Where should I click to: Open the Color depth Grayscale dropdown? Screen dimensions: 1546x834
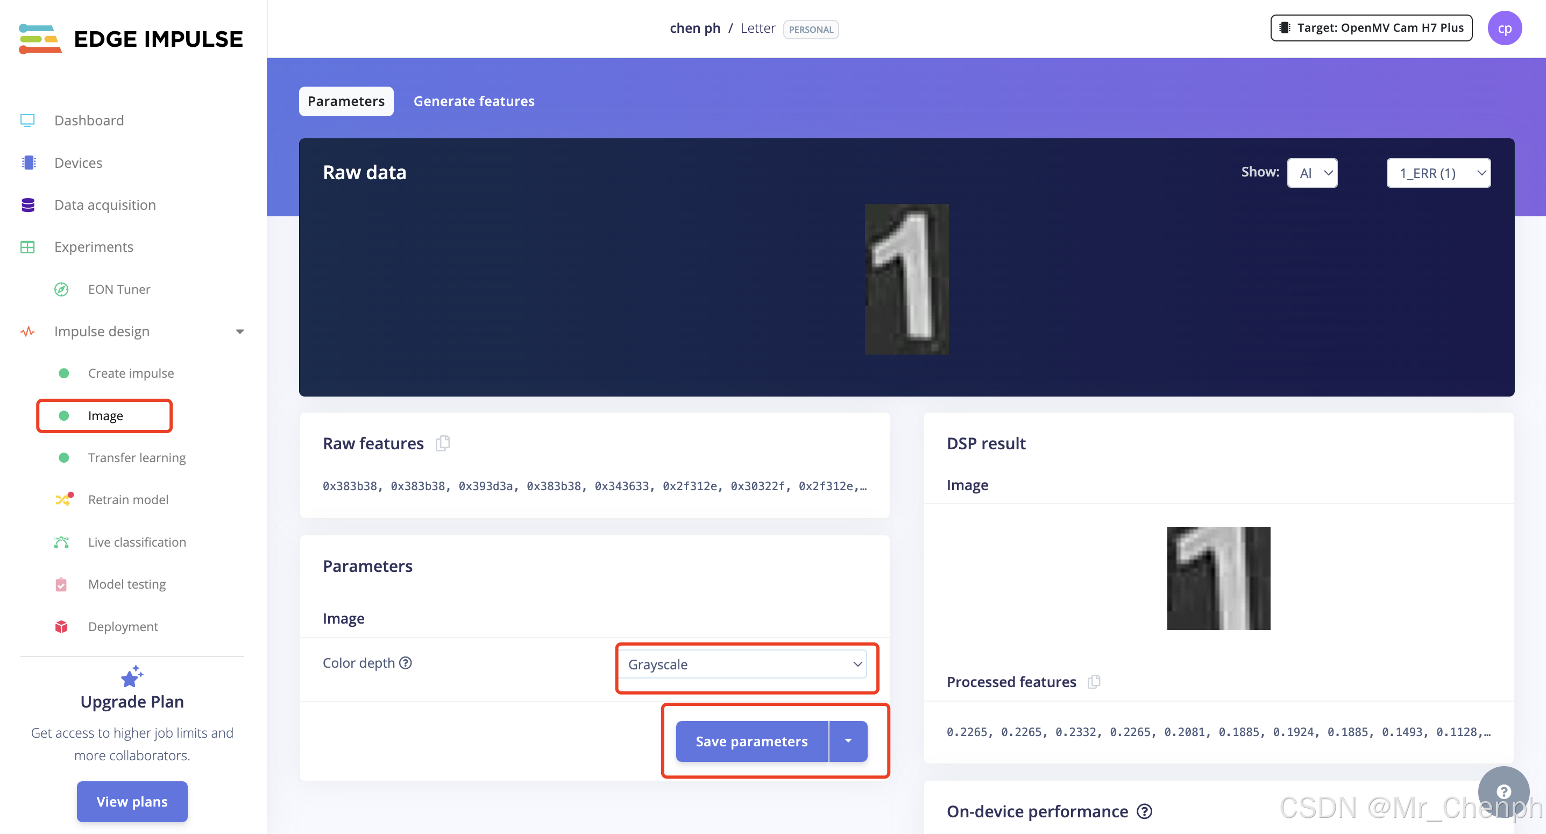coord(743,664)
